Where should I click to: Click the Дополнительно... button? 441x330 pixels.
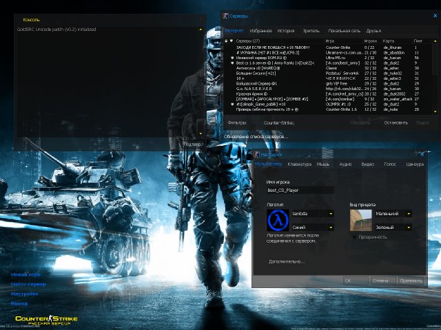click(x=287, y=261)
